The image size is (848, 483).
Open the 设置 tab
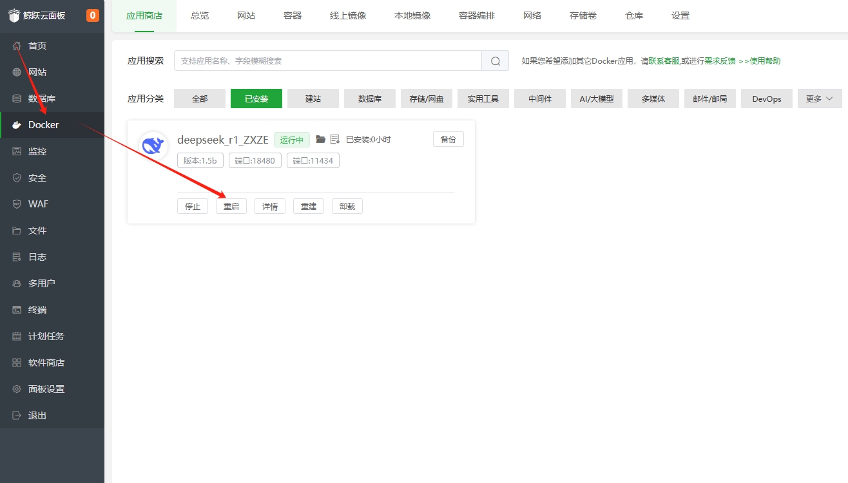680,15
